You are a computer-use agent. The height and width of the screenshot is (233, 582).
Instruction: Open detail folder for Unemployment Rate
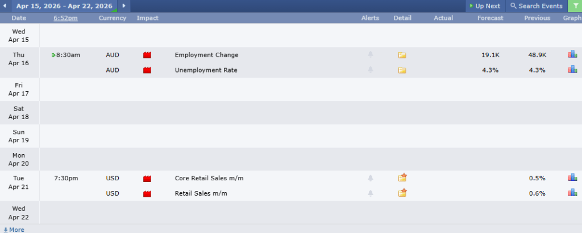pos(402,70)
